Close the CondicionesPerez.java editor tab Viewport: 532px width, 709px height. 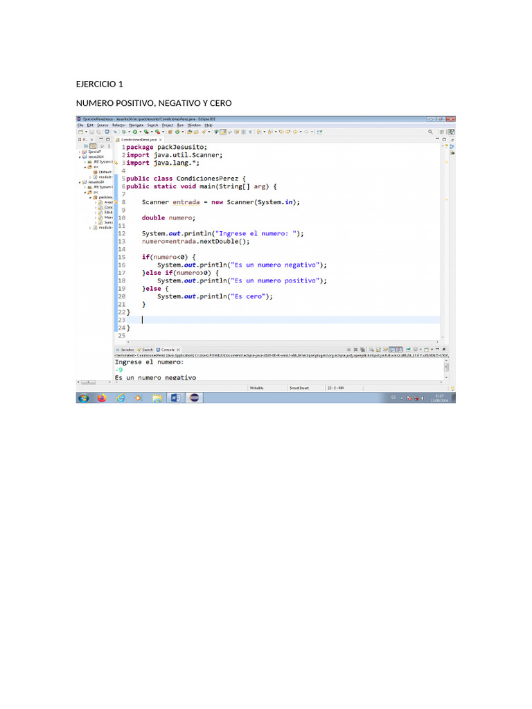click(x=160, y=140)
